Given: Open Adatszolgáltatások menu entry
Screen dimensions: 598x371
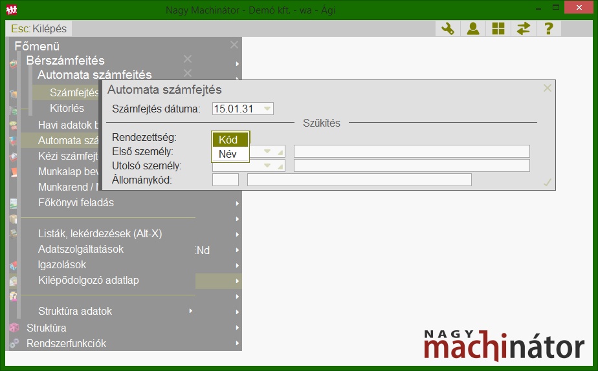Looking at the screenshot, I should click(x=81, y=249).
